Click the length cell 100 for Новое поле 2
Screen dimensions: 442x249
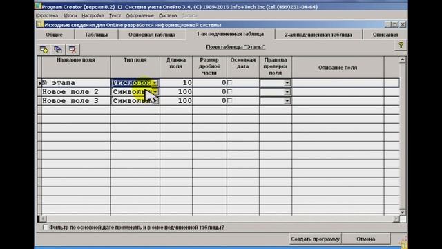pyautogui.click(x=176, y=92)
